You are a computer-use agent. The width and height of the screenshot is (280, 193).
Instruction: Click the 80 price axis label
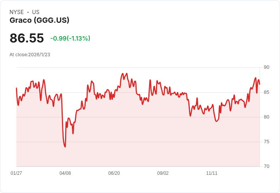(266, 117)
